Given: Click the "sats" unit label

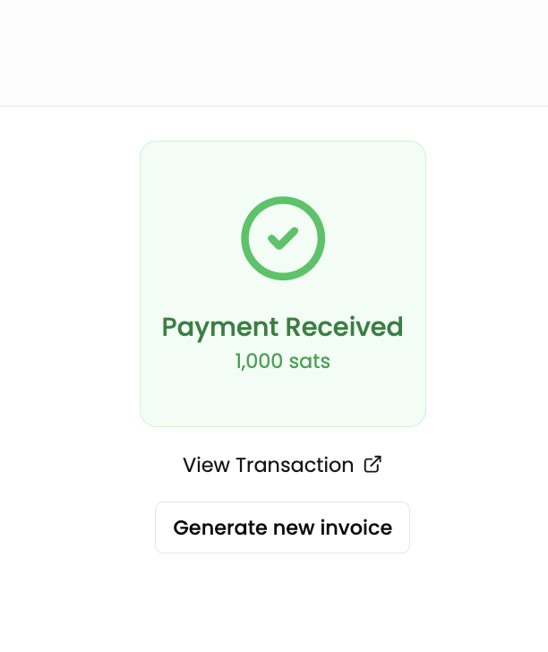Looking at the screenshot, I should [307, 362].
